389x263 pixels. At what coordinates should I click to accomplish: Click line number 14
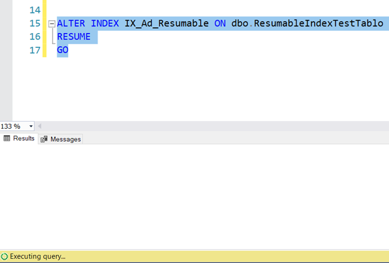(35, 10)
